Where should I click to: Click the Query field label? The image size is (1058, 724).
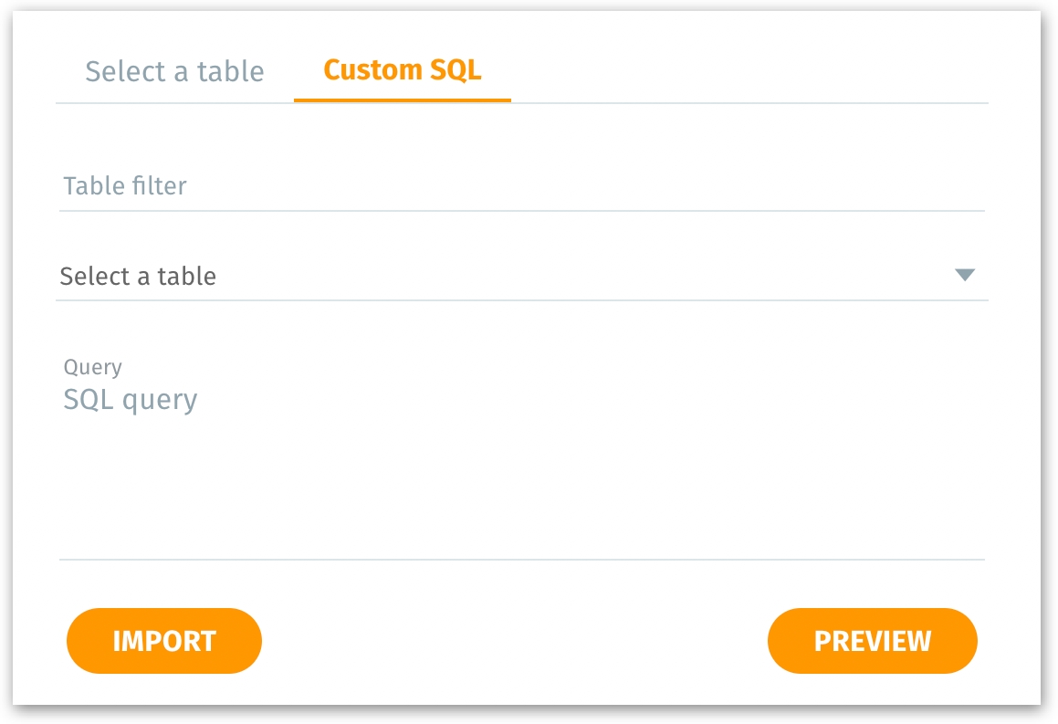[92, 367]
